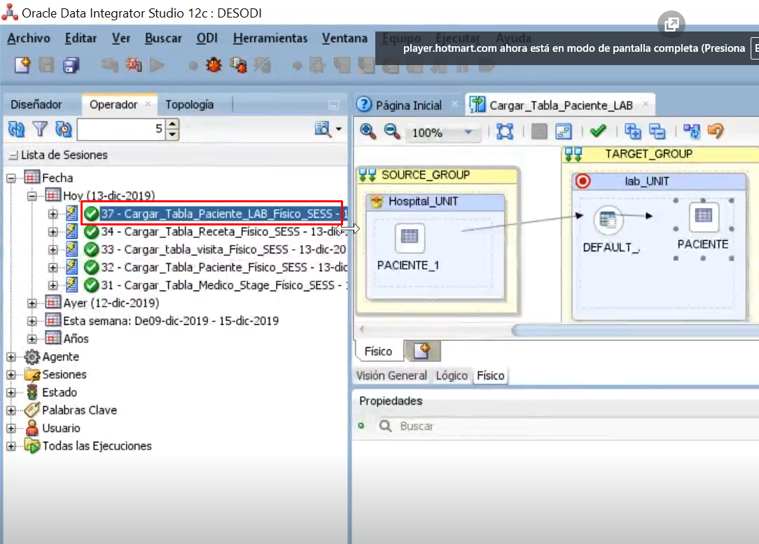Image resolution: width=759 pixels, height=544 pixels.
Task: Select the Zoom In magnifier icon
Action: pyautogui.click(x=365, y=130)
